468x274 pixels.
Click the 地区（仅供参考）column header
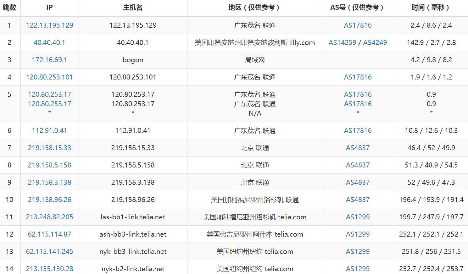coord(255,8)
